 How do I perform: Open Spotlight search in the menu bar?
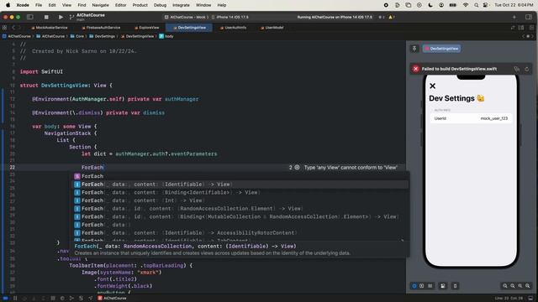[476, 5]
